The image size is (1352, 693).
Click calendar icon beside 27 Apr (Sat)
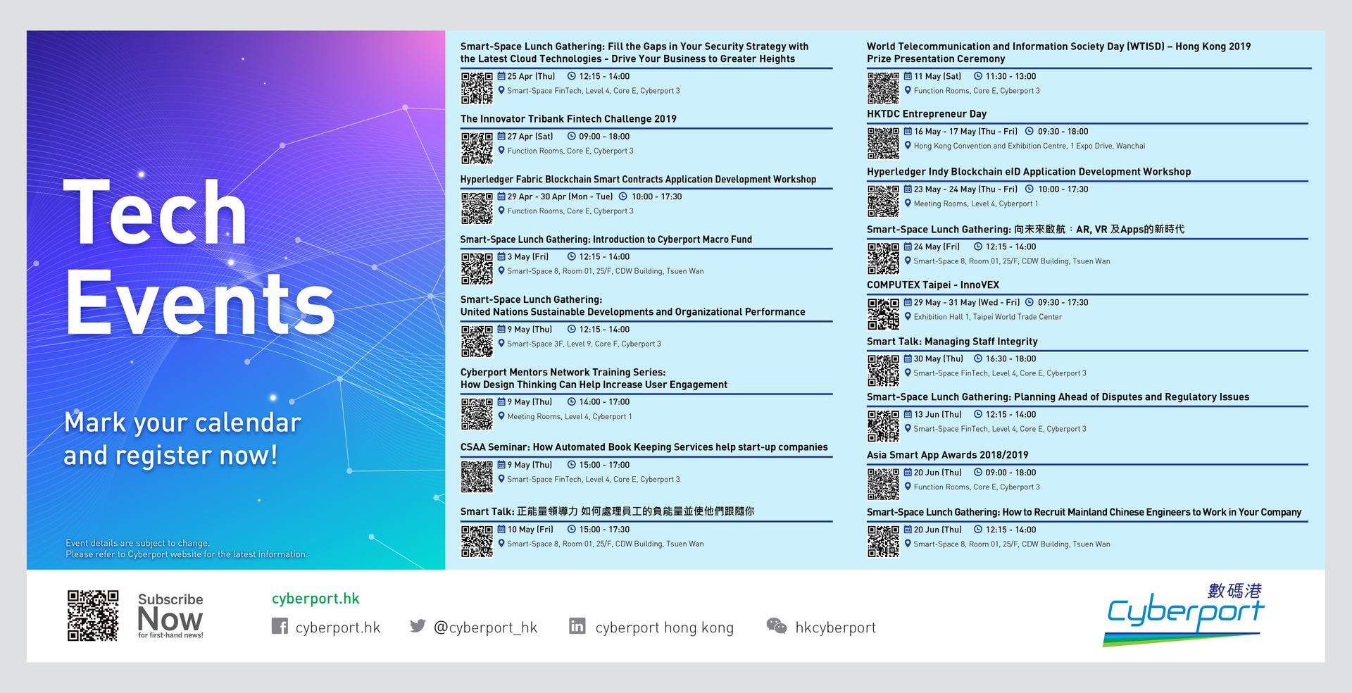(501, 136)
